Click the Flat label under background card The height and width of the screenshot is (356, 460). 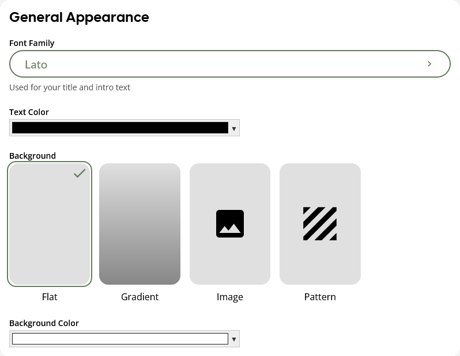[x=50, y=297]
